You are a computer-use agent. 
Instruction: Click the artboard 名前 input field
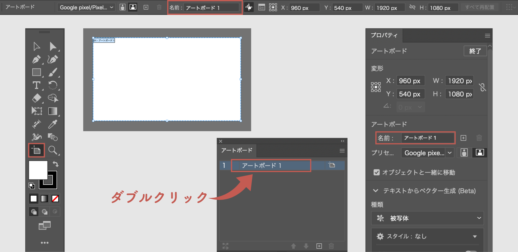pos(427,138)
